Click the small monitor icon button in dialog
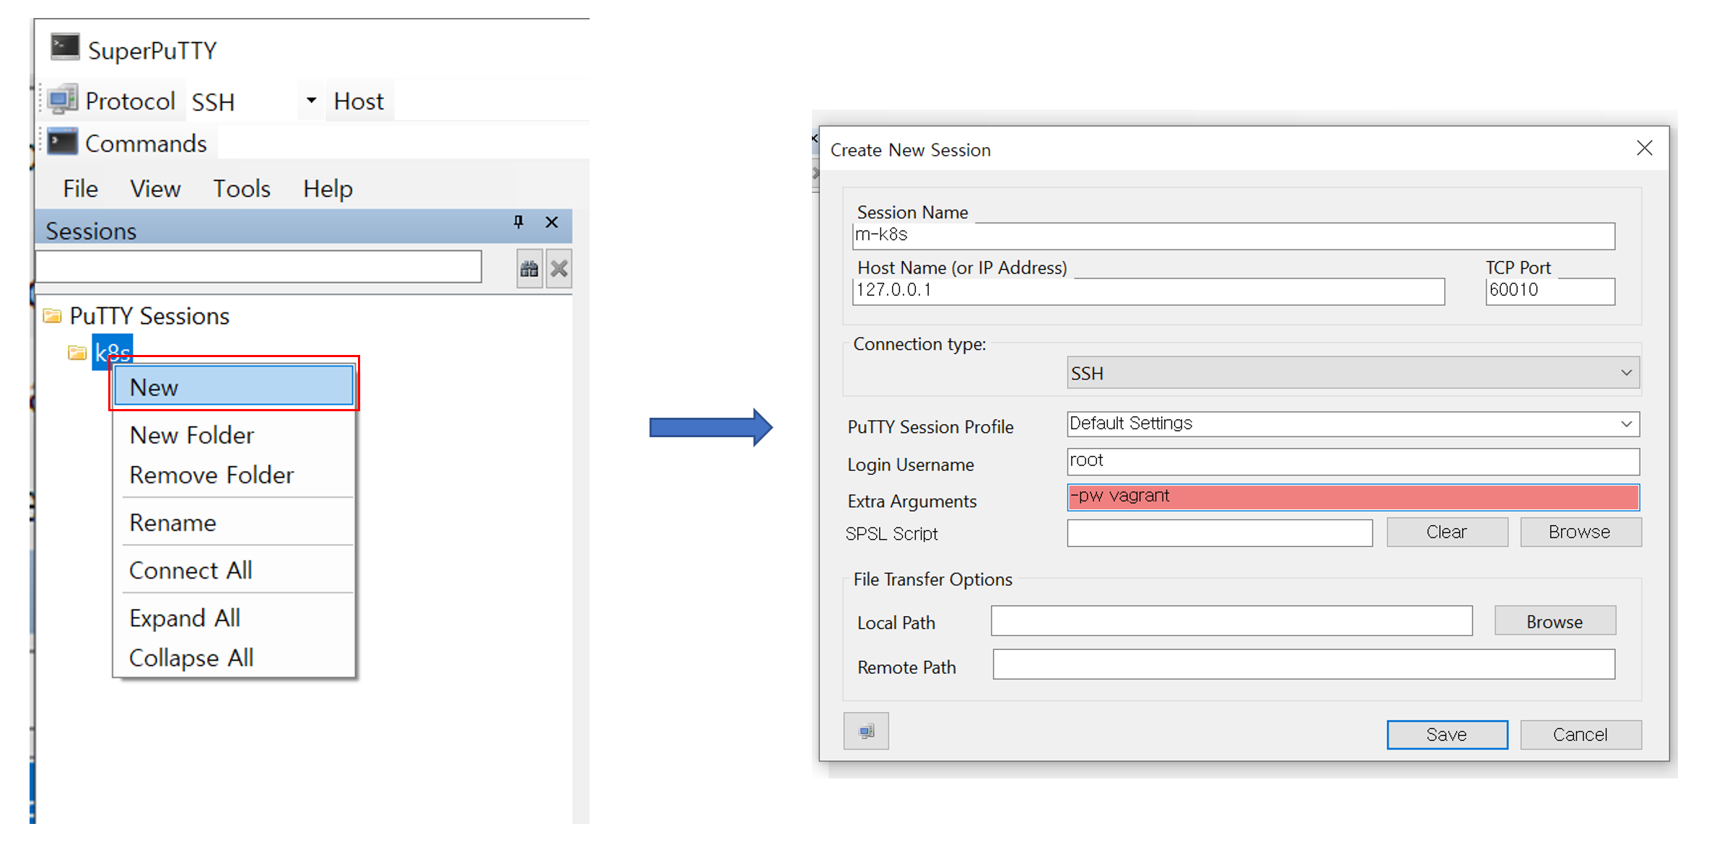Image resolution: width=1727 pixels, height=860 pixels. [x=866, y=732]
